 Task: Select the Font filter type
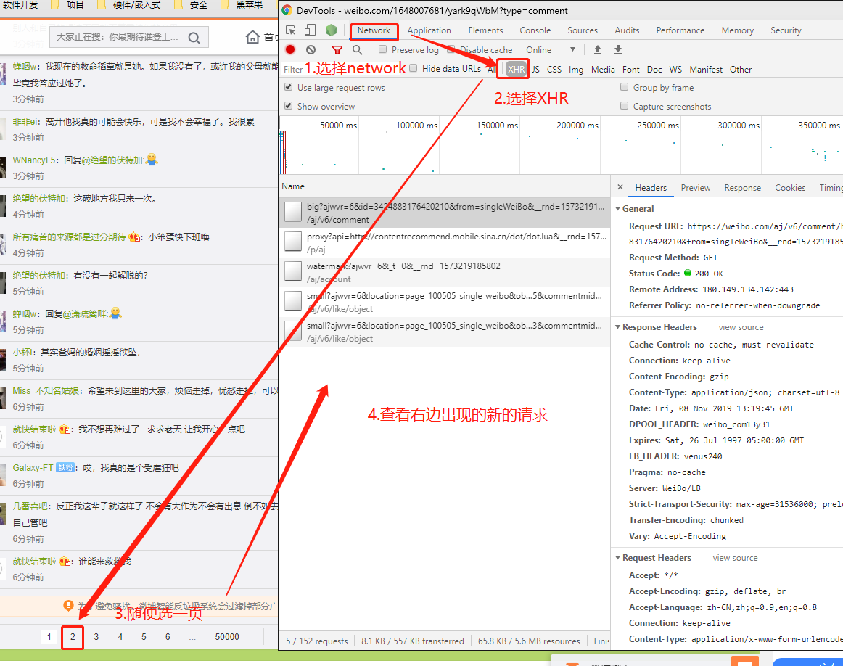(630, 70)
